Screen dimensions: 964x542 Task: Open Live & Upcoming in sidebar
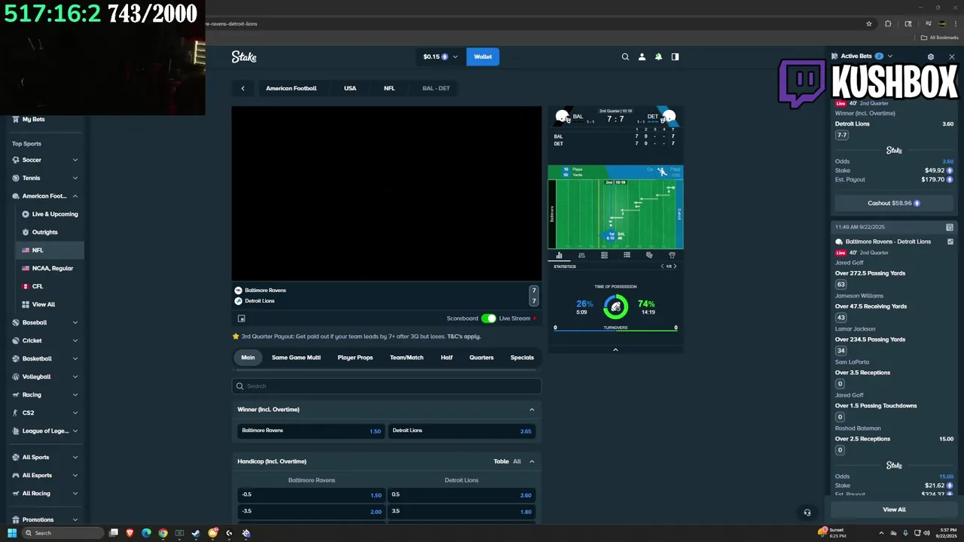pyautogui.click(x=50, y=214)
